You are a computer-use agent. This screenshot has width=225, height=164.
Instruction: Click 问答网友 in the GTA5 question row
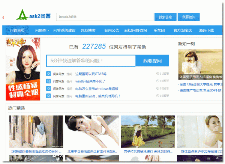58,74
